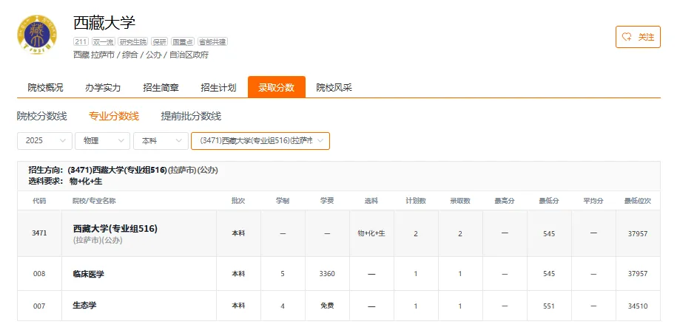Image resolution: width=677 pixels, height=330 pixels.
Task: Click the 计划数 column header
Action: (416, 201)
